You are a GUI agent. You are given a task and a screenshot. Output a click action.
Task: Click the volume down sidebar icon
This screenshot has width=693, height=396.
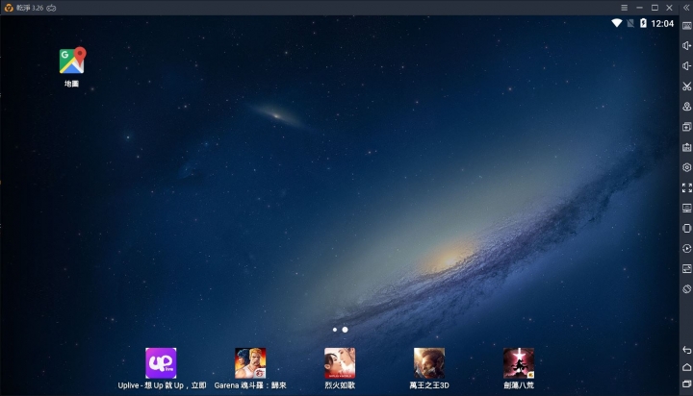(x=687, y=65)
